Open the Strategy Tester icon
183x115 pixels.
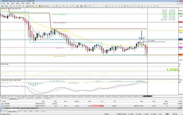pos(23,6)
